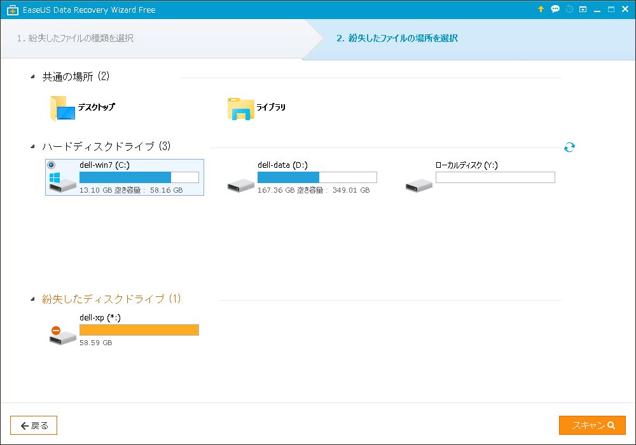
Task: Collapse the ハードディスクドライブ section
Action: pos(32,147)
